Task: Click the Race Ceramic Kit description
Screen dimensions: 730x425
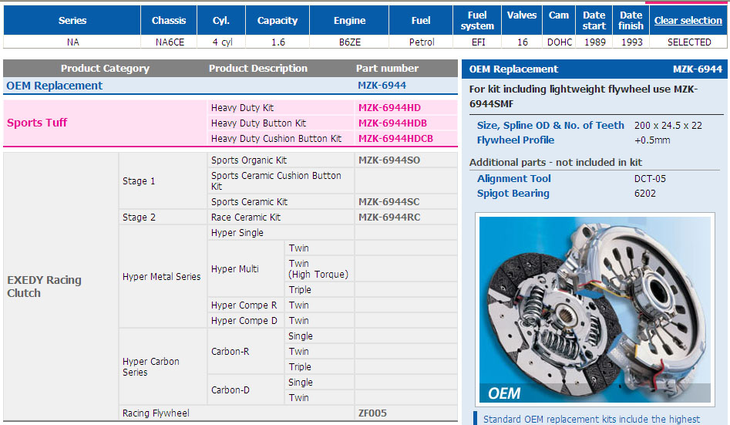Action: [x=246, y=218]
